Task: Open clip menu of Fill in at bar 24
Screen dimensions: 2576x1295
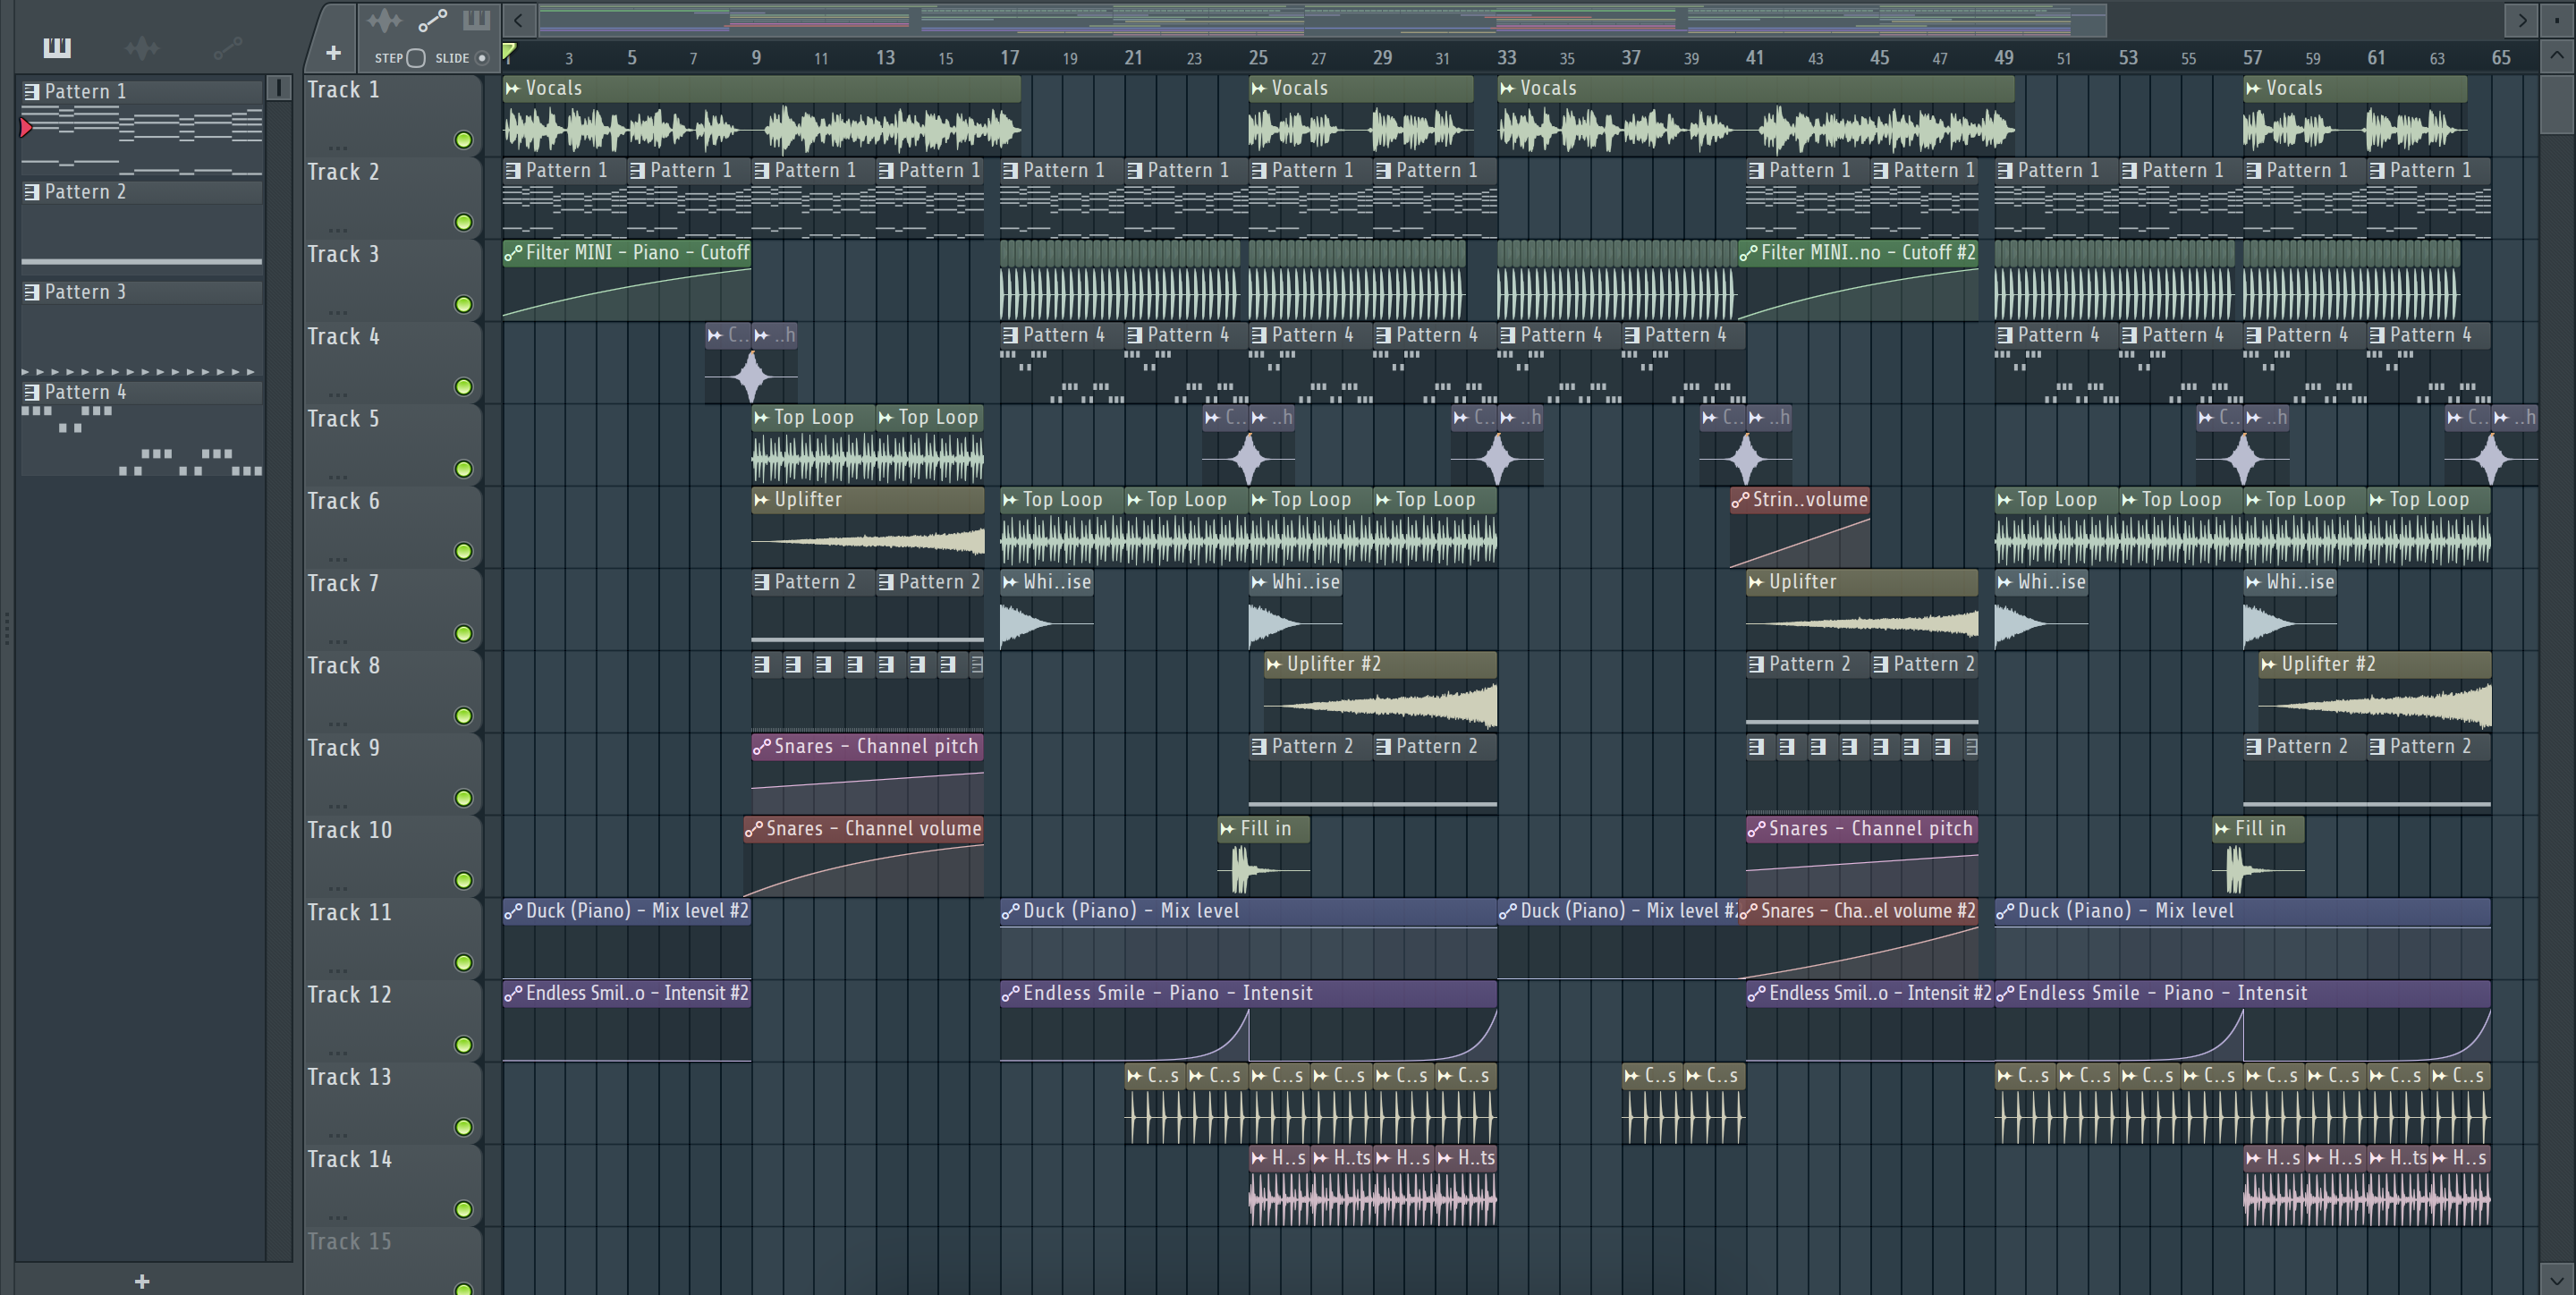Action: click(x=1227, y=829)
